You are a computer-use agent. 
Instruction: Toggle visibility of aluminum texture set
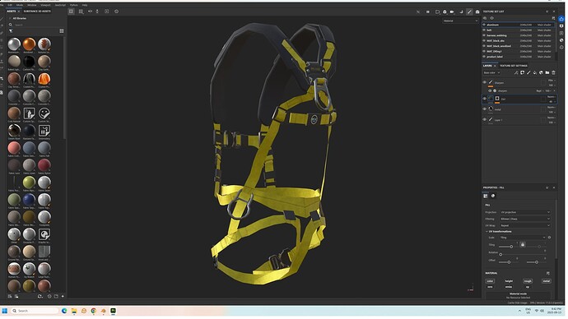pyautogui.click(x=484, y=25)
